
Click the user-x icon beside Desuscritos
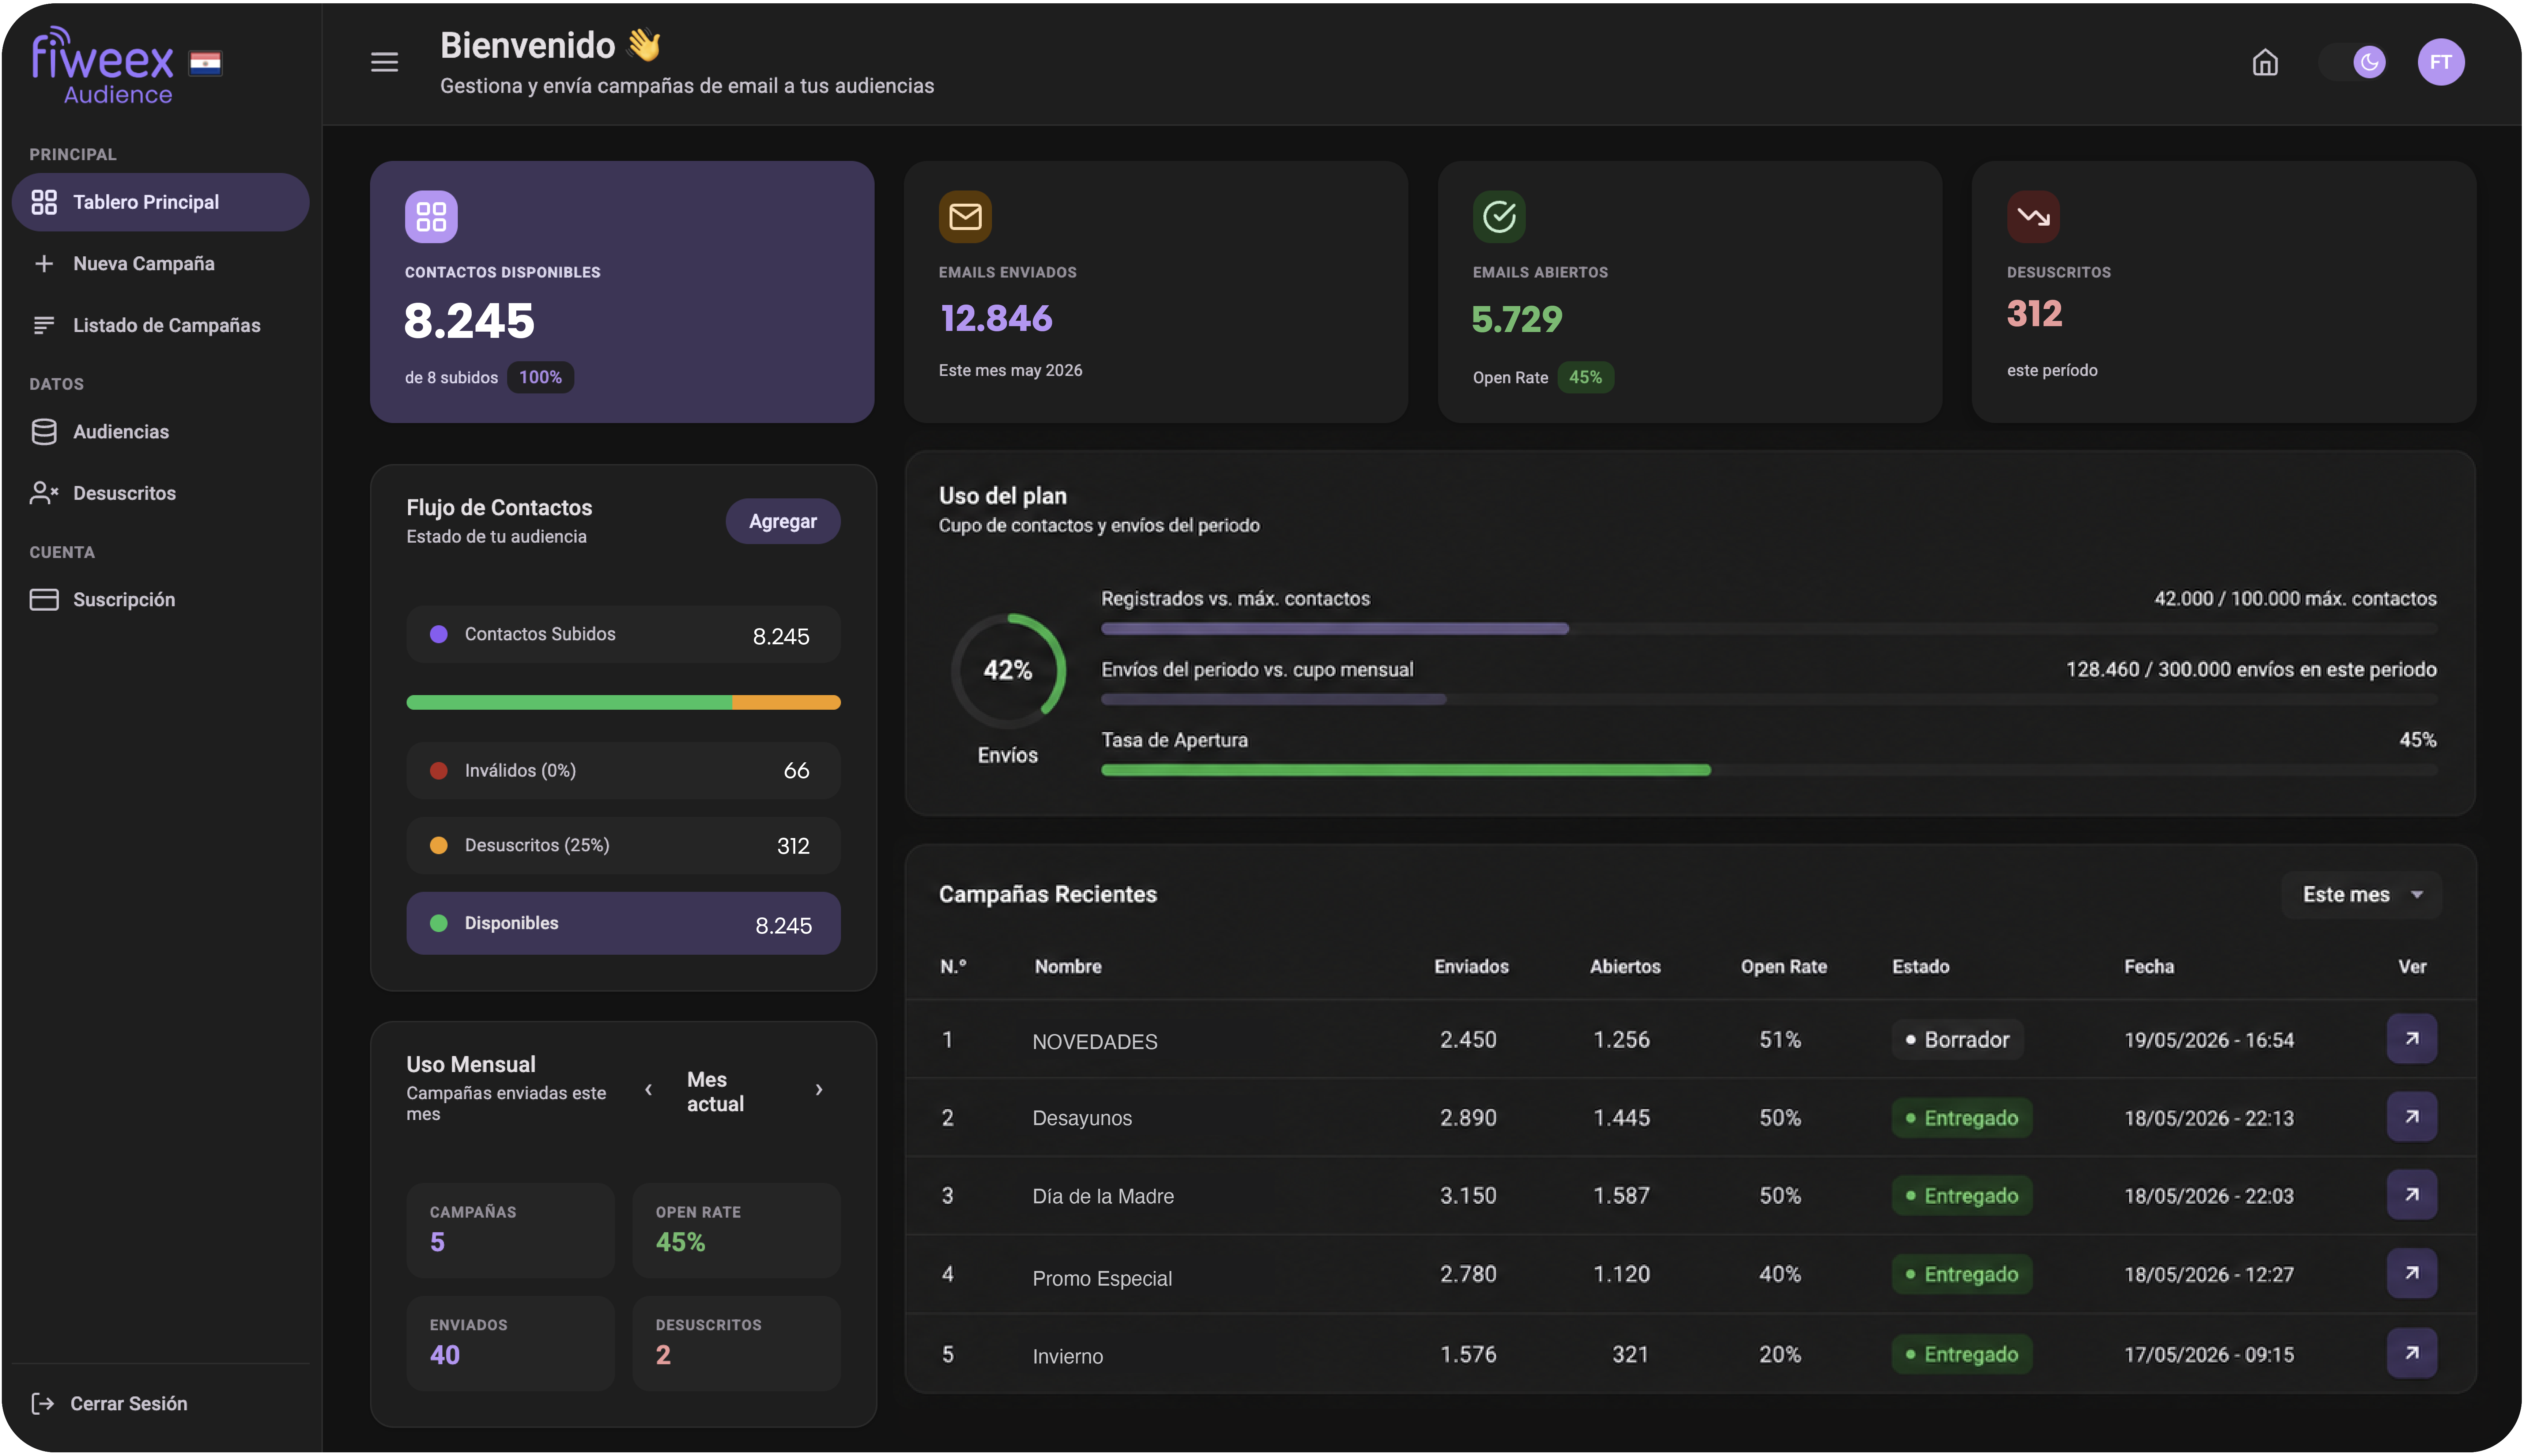pos(44,493)
